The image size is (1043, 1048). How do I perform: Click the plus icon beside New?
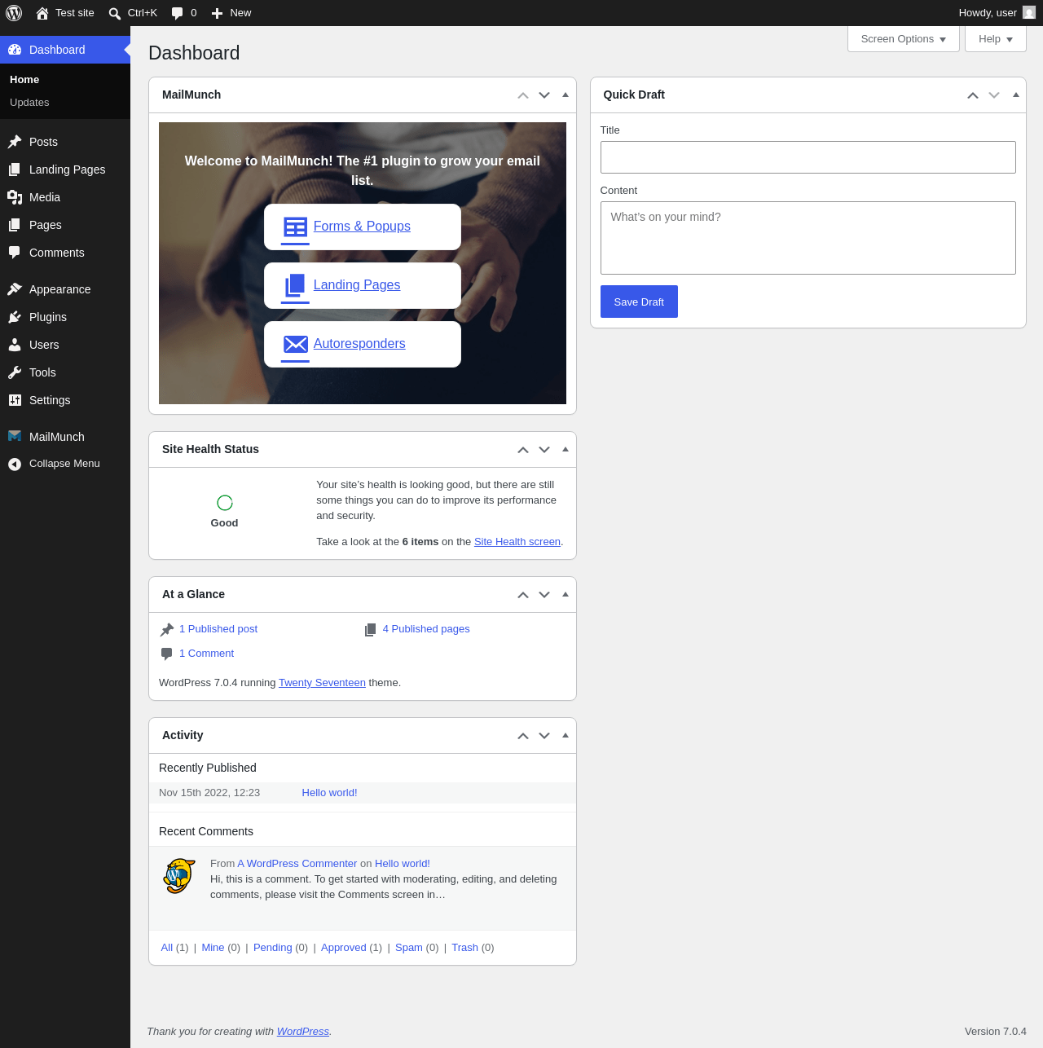tap(217, 13)
